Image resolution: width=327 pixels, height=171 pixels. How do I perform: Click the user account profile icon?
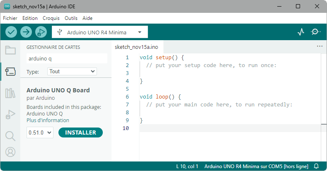pyautogui.click(x=10, y=152)
